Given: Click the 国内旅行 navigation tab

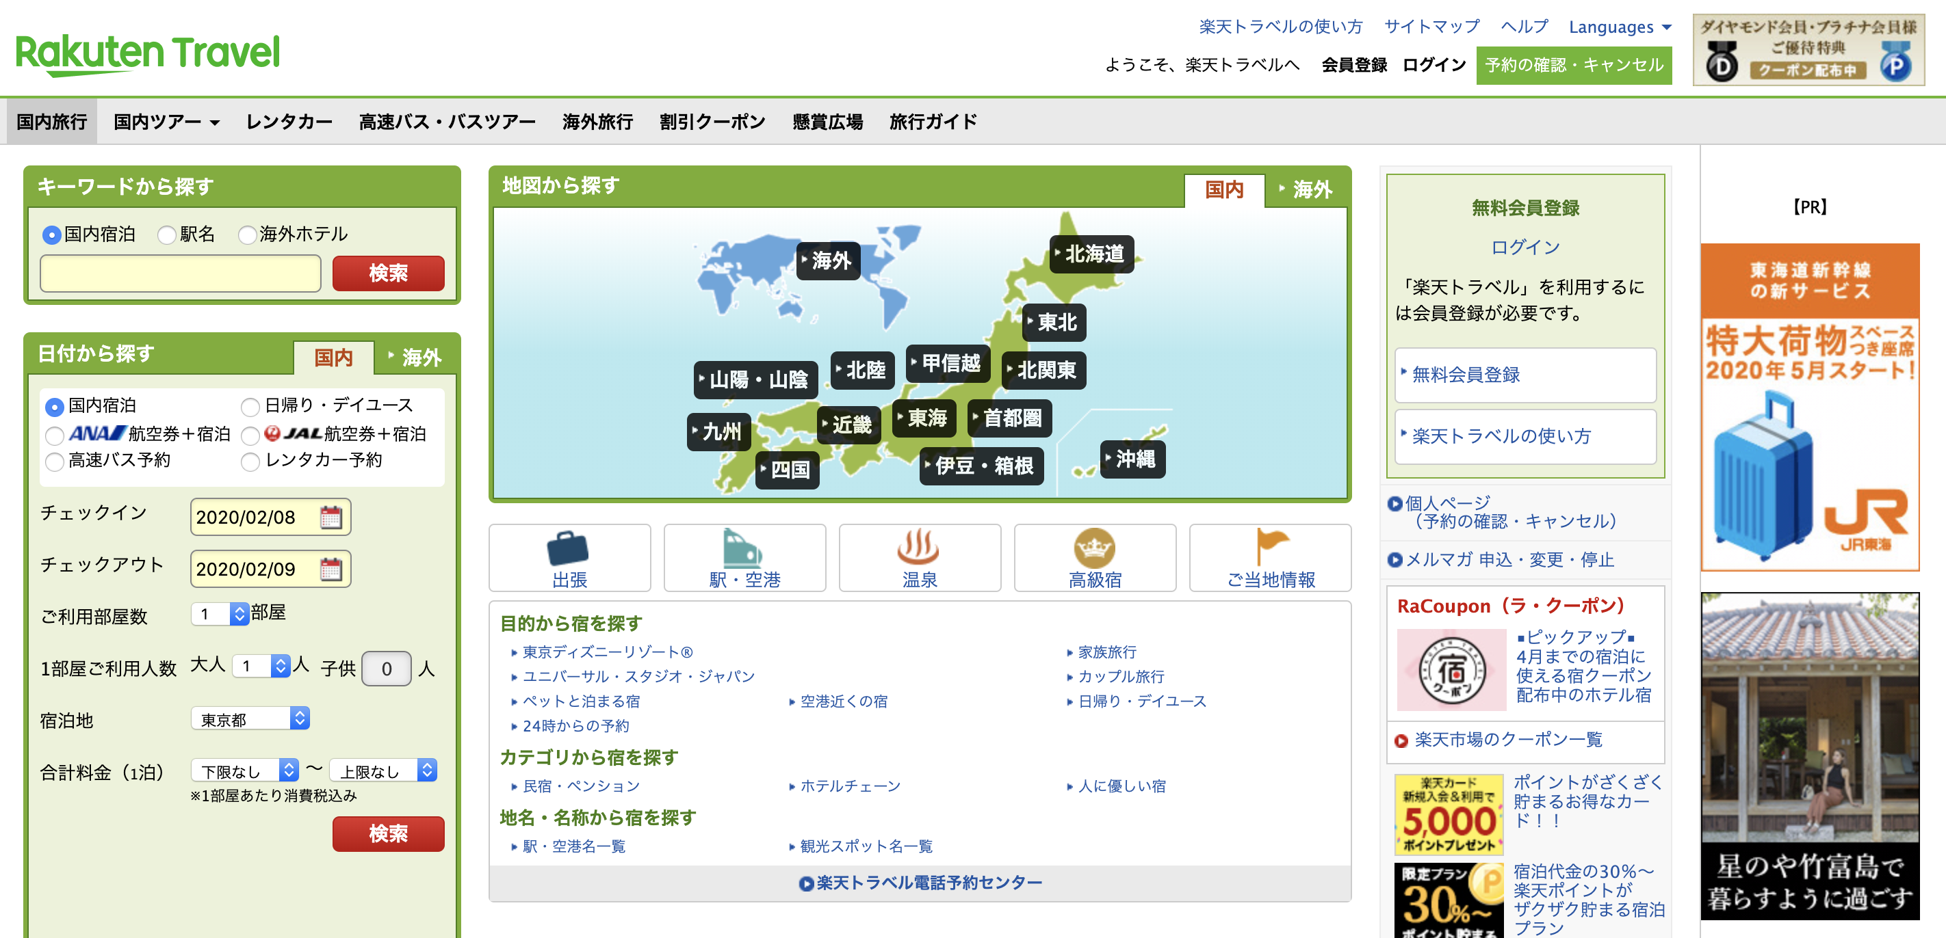Looking at the screenshot, I should [x=51, y=122].
